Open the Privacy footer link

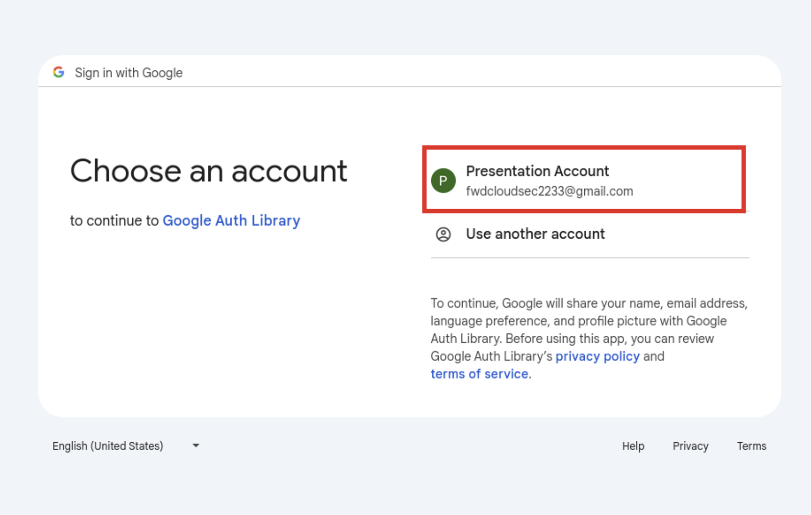pos(690,446)
